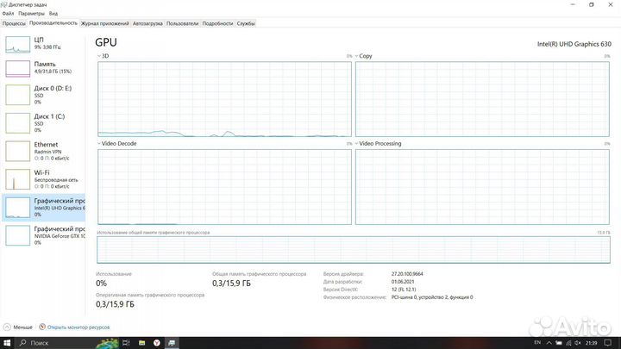Open the Вид menu

click(53, 14)
